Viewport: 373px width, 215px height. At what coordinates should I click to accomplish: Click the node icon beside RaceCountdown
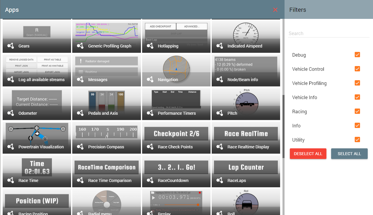pos(150,180)
